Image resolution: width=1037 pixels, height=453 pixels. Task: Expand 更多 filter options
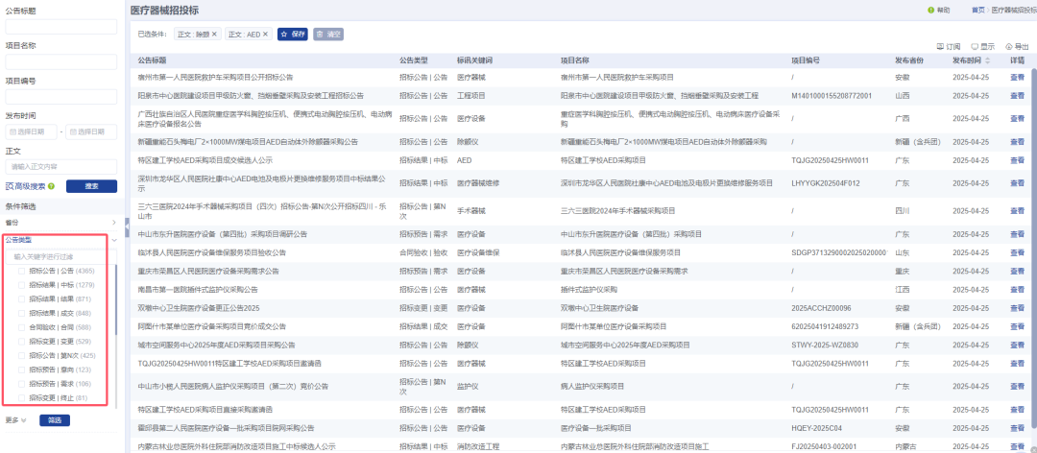(16, 420)
